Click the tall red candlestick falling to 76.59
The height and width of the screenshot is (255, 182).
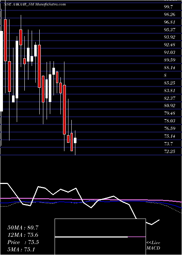(x=64, y=110)
